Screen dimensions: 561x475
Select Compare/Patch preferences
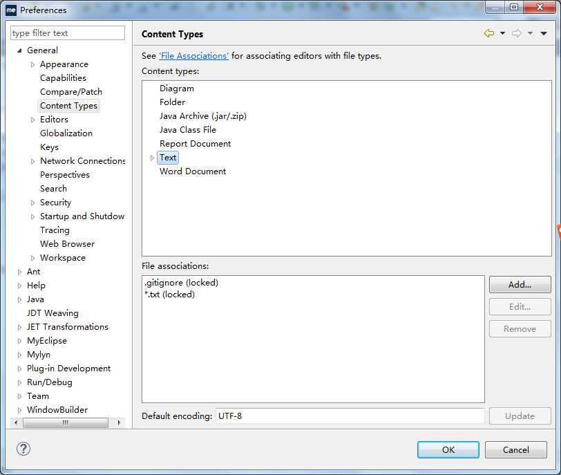coord(71,92)
